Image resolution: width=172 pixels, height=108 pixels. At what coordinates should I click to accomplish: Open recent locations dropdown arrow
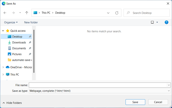click(20, 13)
